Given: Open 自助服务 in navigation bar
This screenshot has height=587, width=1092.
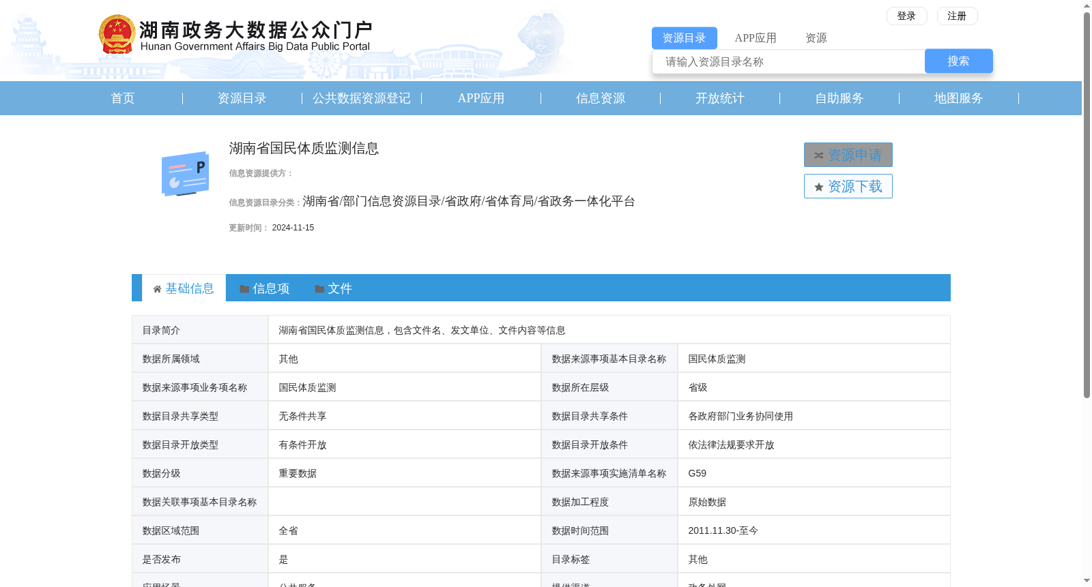Looking at the screenshot, I should [839, 98].
